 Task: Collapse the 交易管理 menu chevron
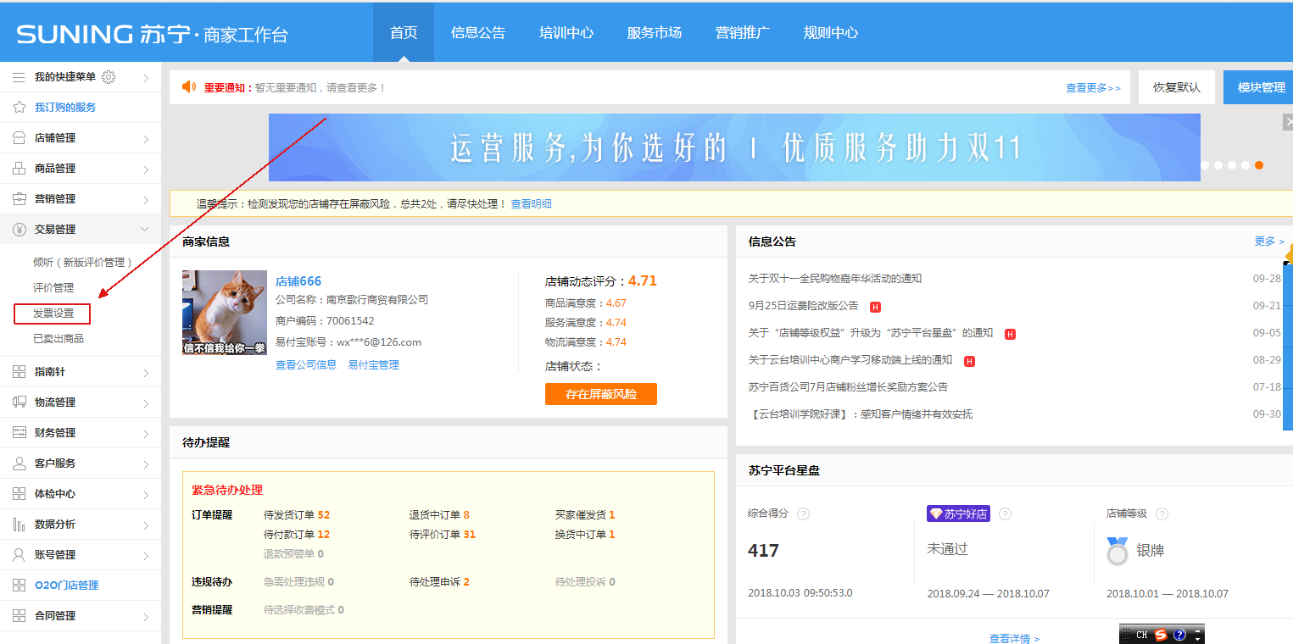coord(145,230)
